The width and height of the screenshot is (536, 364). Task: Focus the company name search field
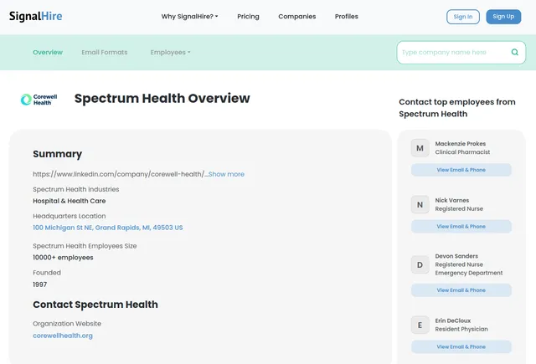point(453,52)
